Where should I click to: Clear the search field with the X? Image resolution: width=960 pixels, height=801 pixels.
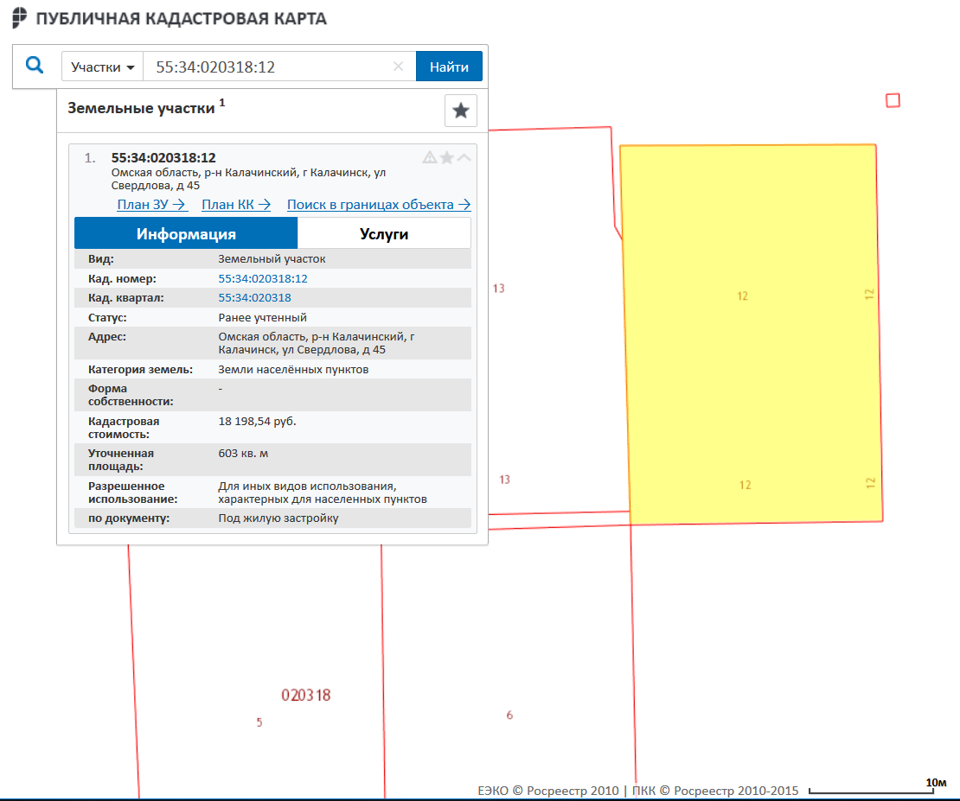[398, 66]
